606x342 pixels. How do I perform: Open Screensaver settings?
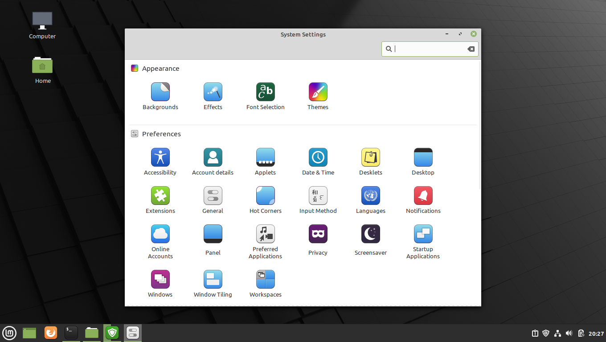(x=371, y=240)
